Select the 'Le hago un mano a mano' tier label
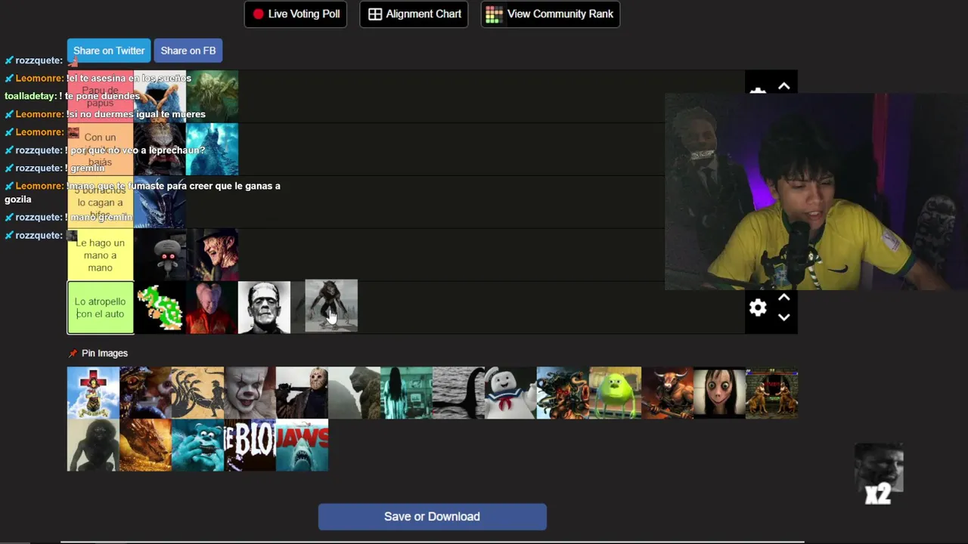Image resolution: width=968 pixels, height=544 pixels. 100,255
